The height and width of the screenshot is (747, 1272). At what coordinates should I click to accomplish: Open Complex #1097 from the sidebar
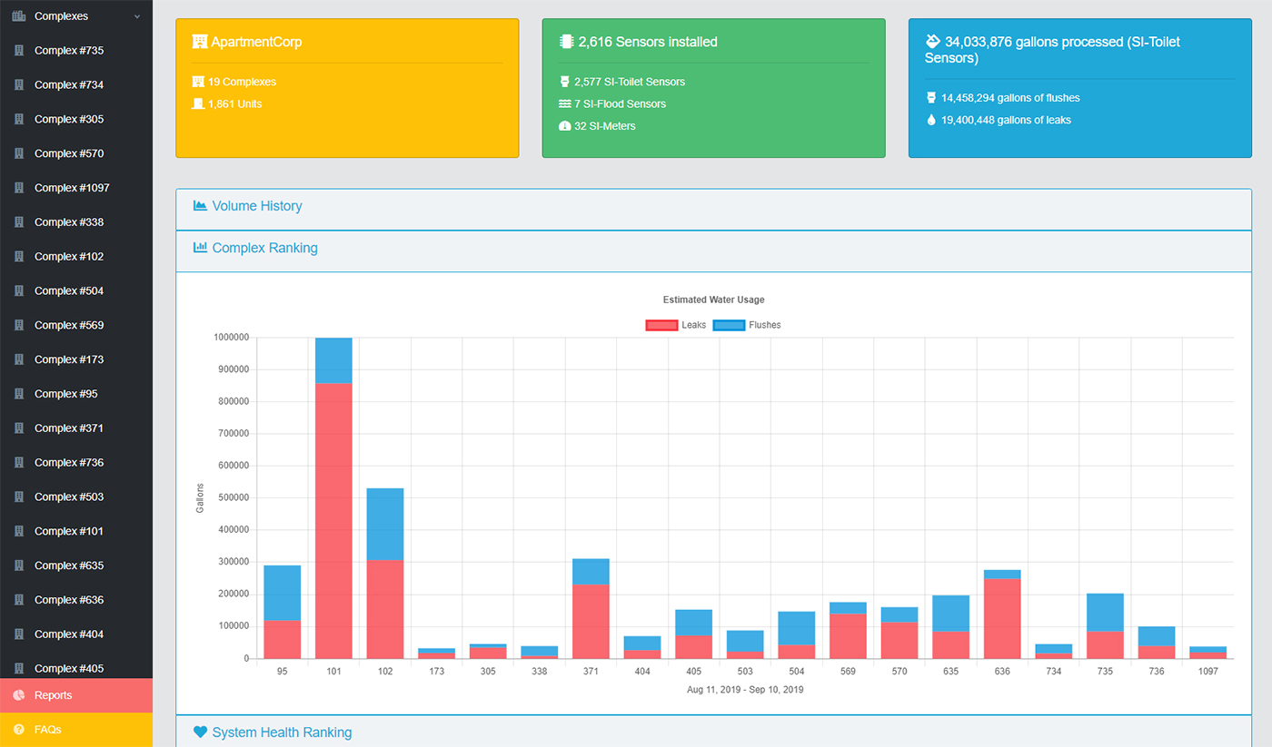[72, 188]
